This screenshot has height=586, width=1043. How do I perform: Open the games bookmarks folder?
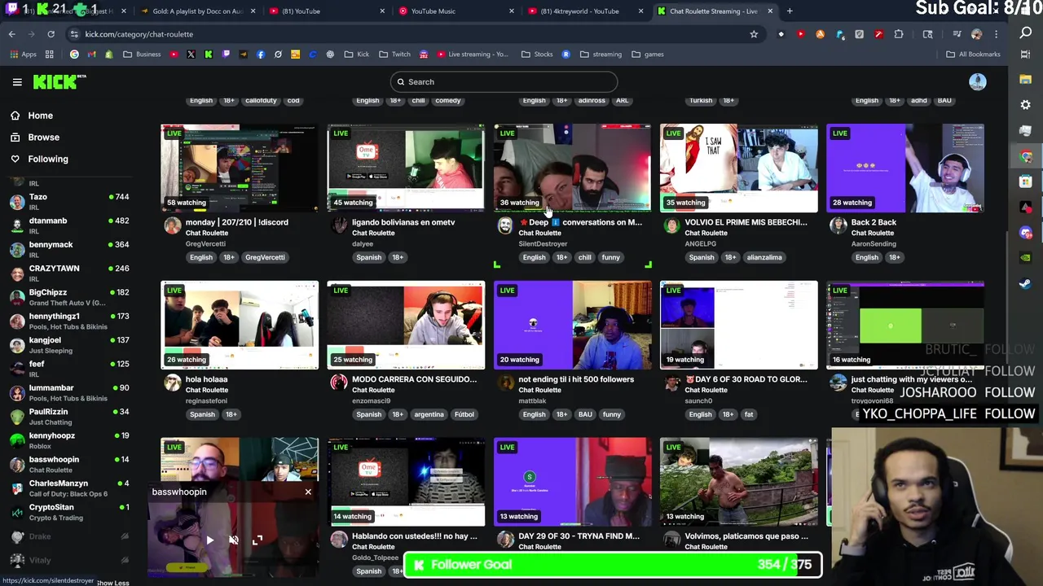click(x=648, y=55)
